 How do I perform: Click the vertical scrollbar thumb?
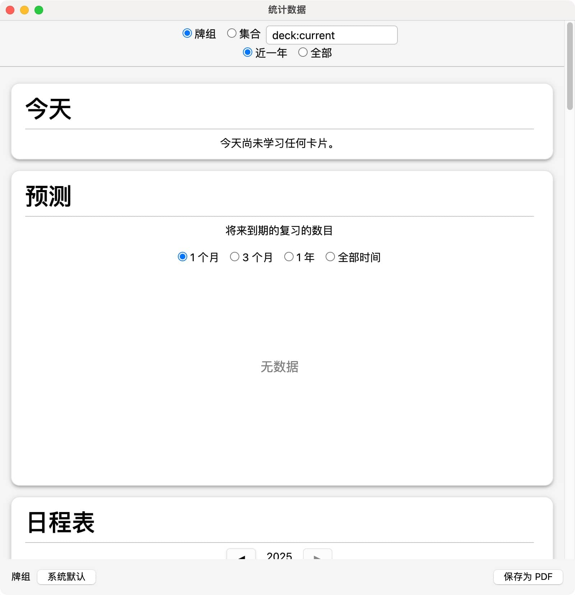570,66
